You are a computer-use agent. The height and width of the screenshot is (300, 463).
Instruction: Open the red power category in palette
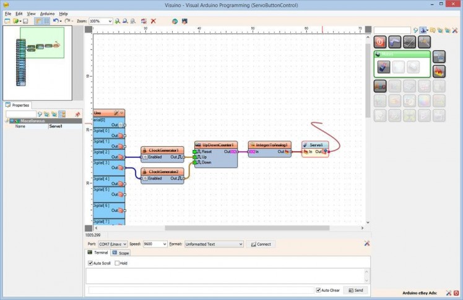[381, 42]
